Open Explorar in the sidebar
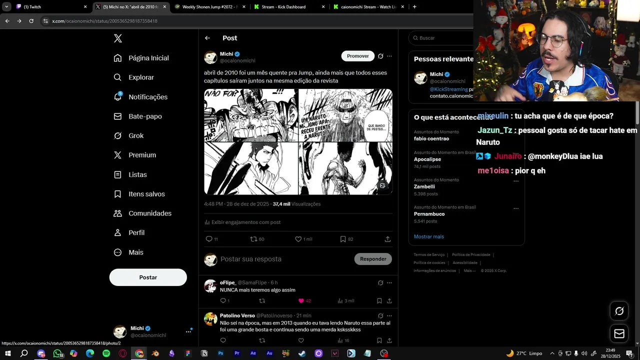Image resolution: width=640 pixels, height=360 pixels. pos(134,77)
